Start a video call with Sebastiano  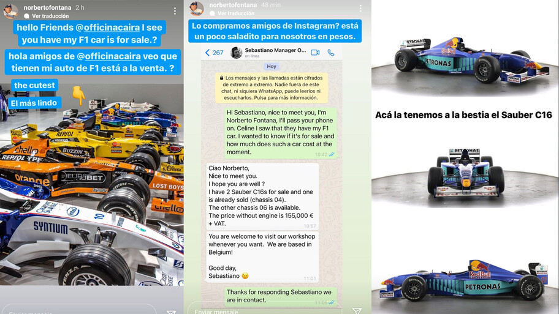pyautogui.click(x=315, y=53)
